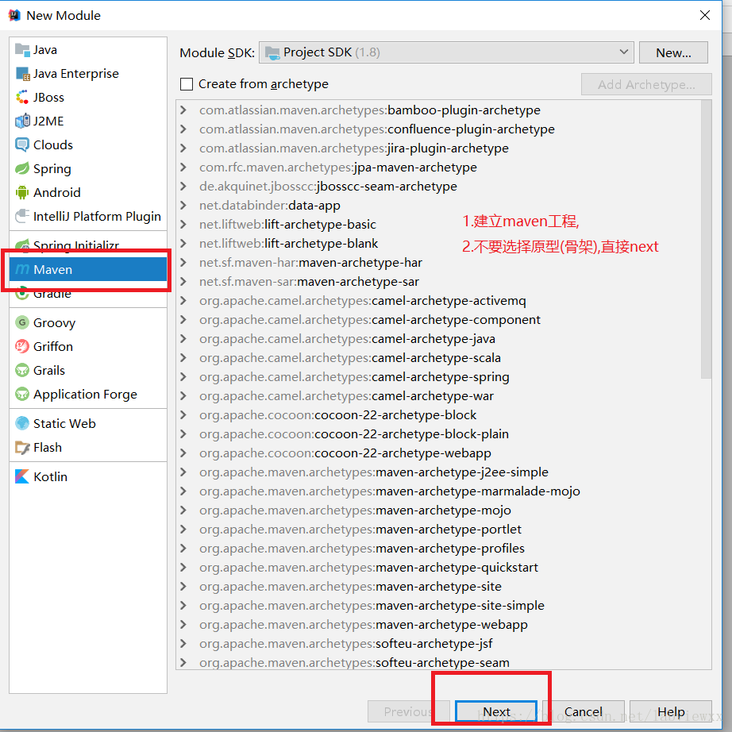The image size is (732, 732).
Task: Expand maven-archetype-webapp chevron
Action: (183, 625)
